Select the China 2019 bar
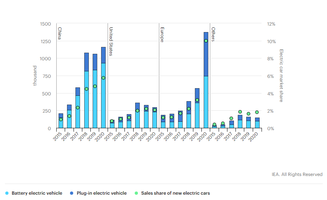The width and height of the screenshot is (327, 200). [95, 91]
